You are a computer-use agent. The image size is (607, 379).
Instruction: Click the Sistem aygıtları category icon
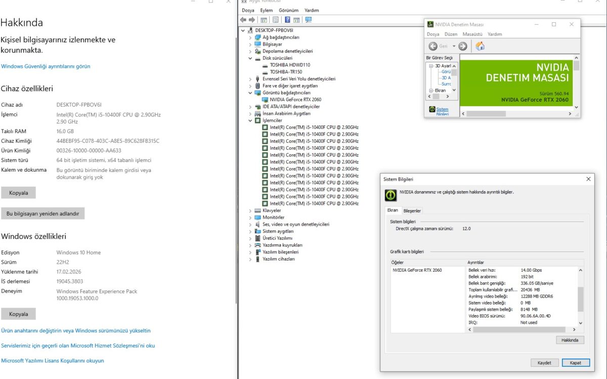[x=258, y=231]
